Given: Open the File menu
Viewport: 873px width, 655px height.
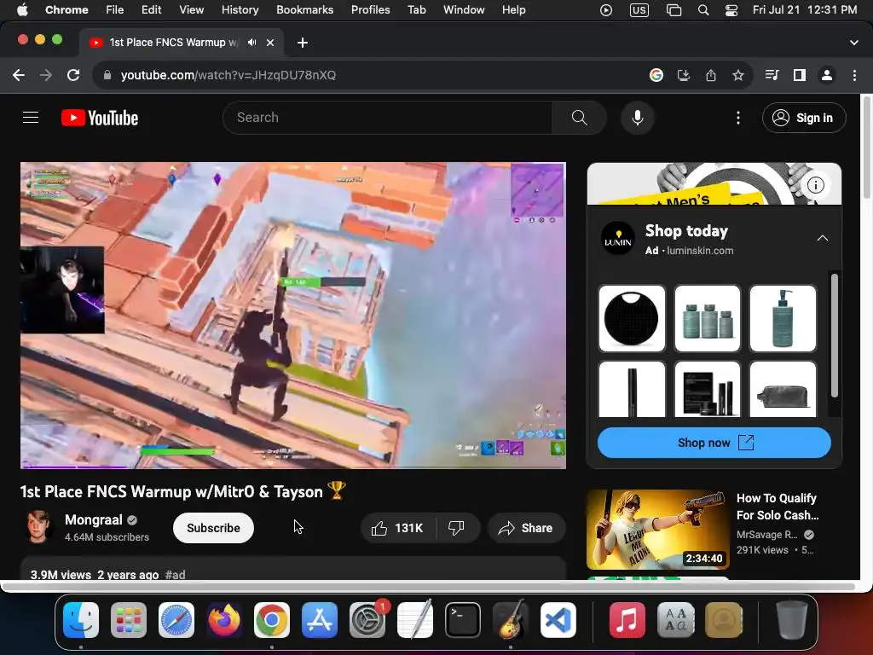Looking at the screenshot, I should click(x=115, y=10).
